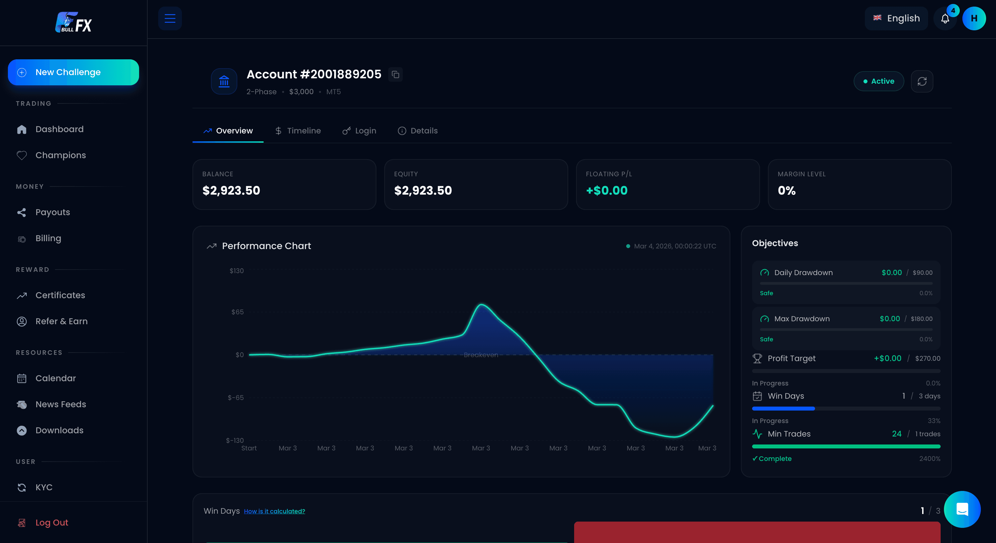Open the 'How is it calculated?' link
This screenshot has height=543, width=996.
pyautogui.click(x=275, y=511)
